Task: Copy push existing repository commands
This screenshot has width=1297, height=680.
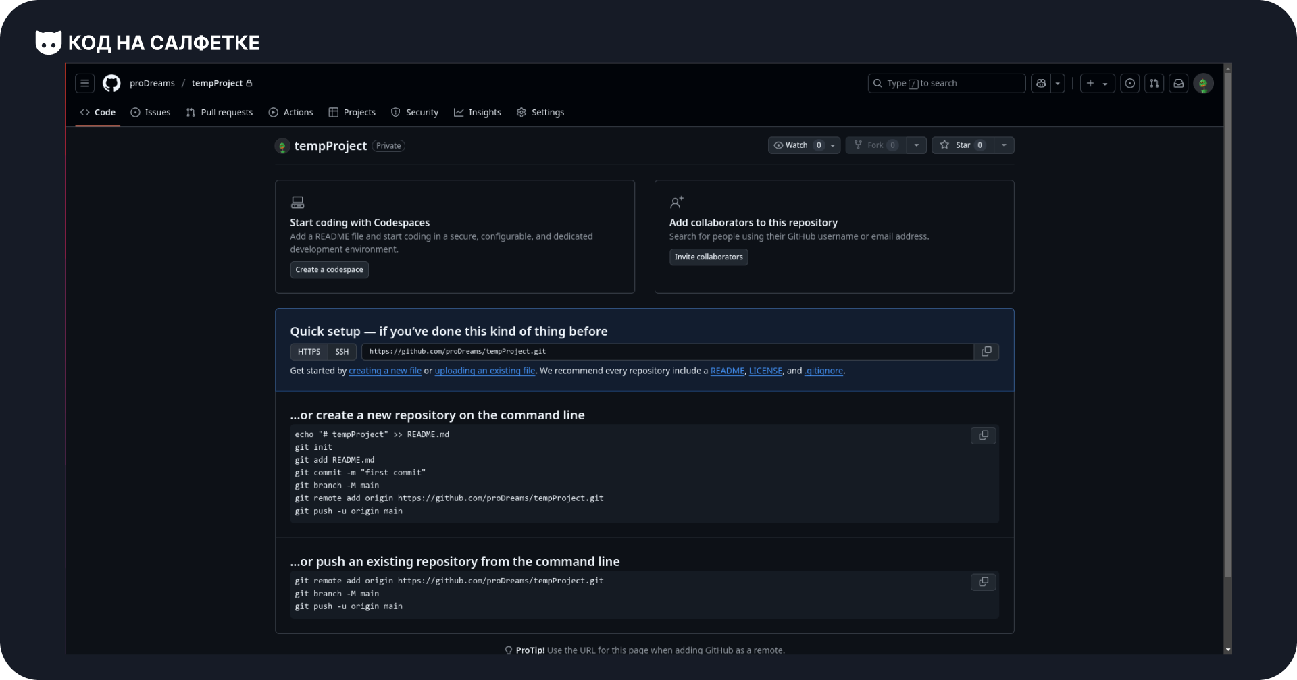Action: click(x=984, y=582)
